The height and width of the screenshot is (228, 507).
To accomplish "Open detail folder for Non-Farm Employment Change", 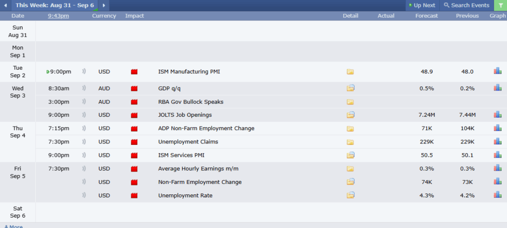I will tap(351, 182).
